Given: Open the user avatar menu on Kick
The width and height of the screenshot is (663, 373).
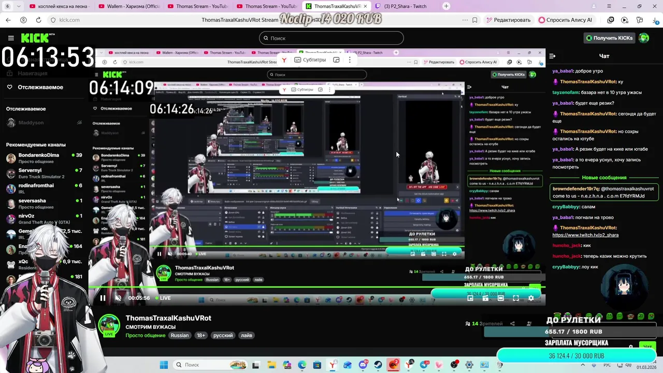Looking at the screenshot, I should (x=644, y=38).
